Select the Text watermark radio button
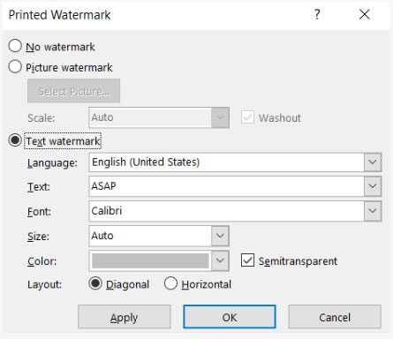Screen dimensions: 393x339 pos(15,140)
